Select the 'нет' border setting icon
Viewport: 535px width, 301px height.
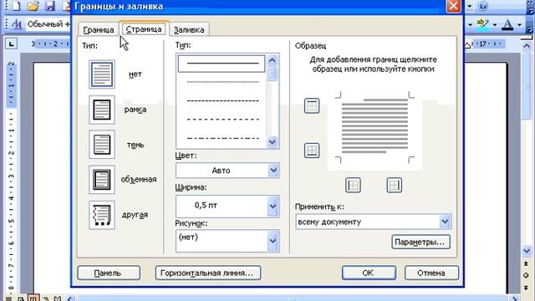102,74
